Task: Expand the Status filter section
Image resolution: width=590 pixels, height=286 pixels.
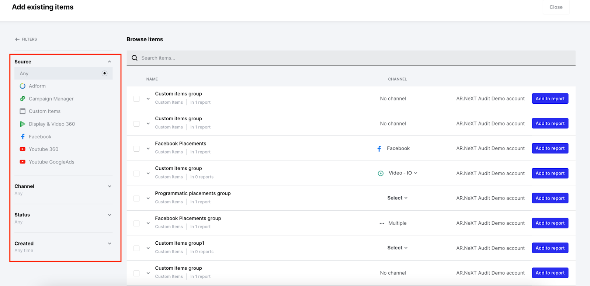Action: click(110, 215)
